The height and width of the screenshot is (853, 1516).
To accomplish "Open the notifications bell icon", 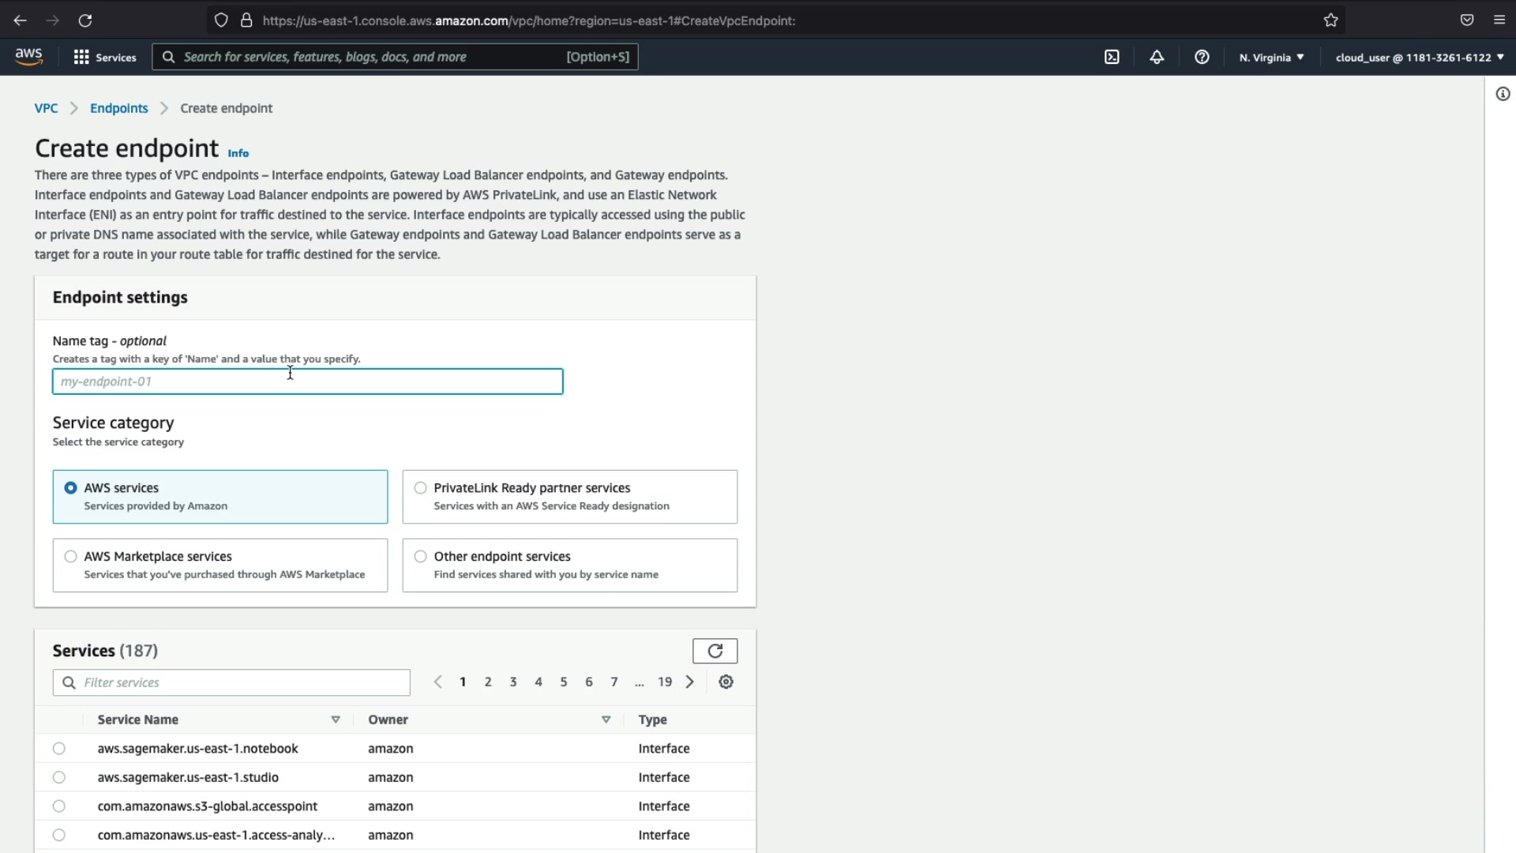I will [1157, 57].
